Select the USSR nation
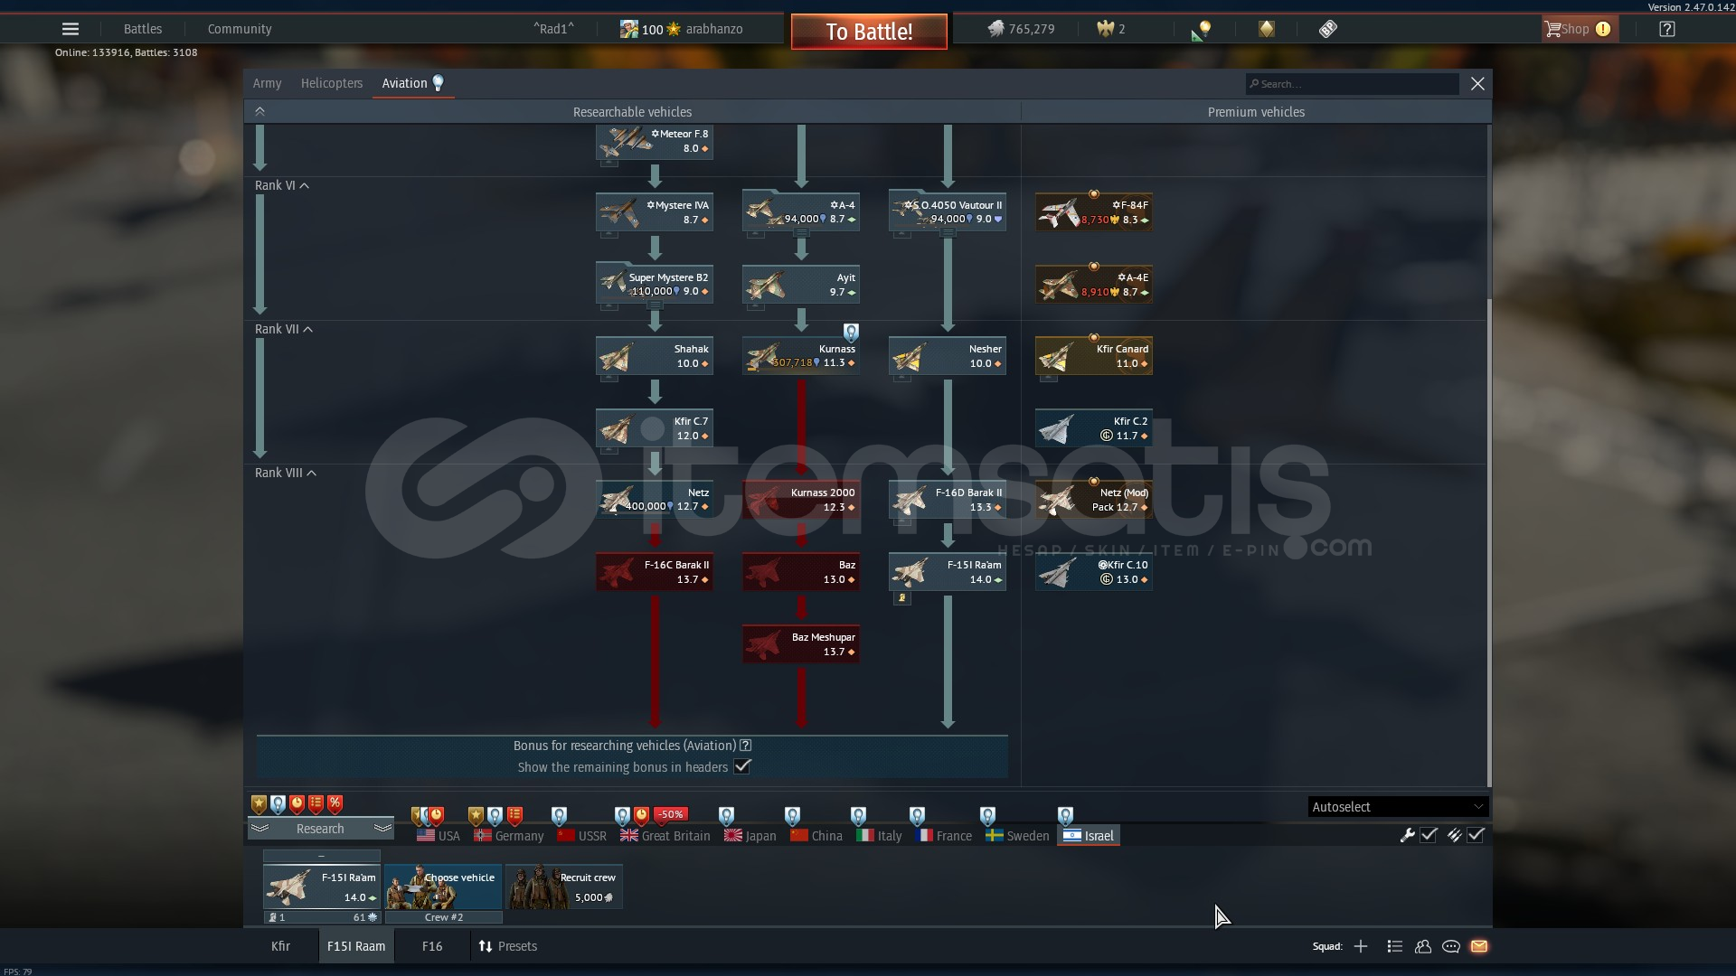This screenshot has height=976, width=1736. pos(582,836)
